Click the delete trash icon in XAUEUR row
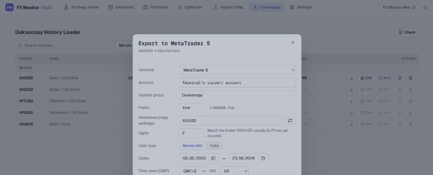433x175 pixels. point(411,124)
